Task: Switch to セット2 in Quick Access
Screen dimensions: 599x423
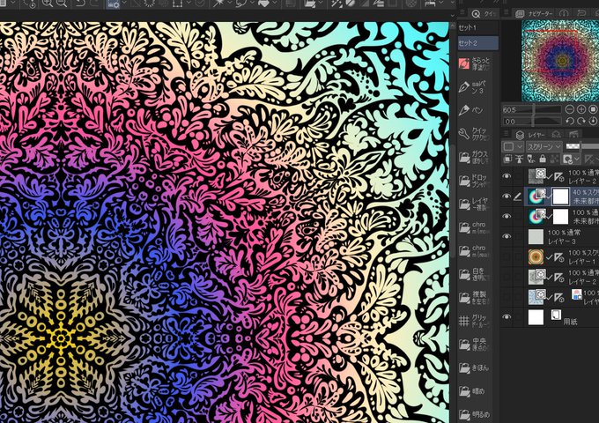Action: (478, 43)
